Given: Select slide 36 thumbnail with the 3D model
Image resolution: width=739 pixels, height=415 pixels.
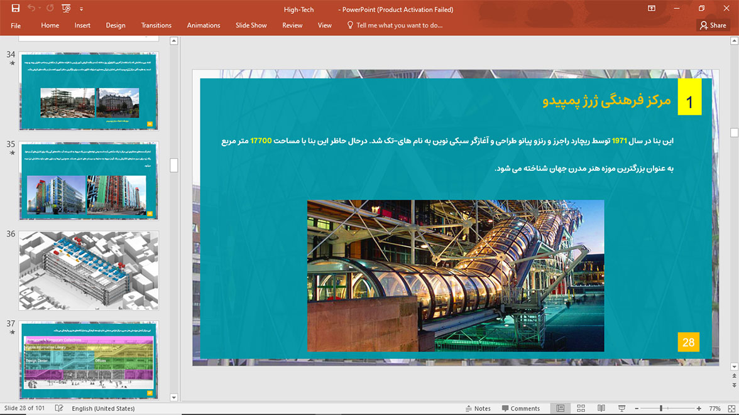Looking at the screenshot, I should [x=89, y=271].
